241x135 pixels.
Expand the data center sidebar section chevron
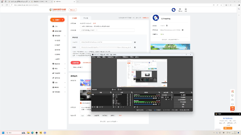(65, 64)
